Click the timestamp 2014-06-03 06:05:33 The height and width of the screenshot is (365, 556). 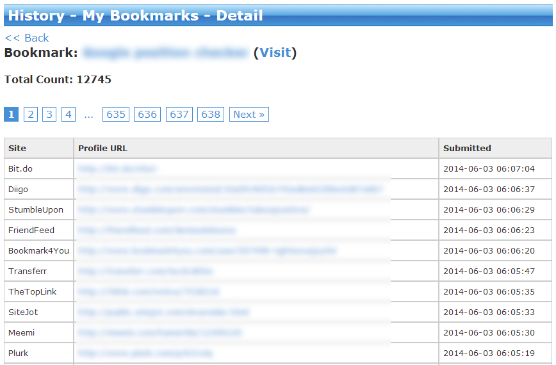coord(489,312)
